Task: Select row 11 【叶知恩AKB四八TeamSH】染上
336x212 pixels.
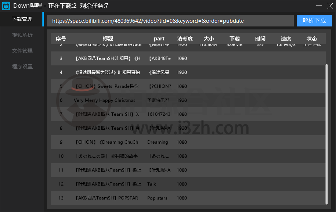Action: click(x=188, y=170)
